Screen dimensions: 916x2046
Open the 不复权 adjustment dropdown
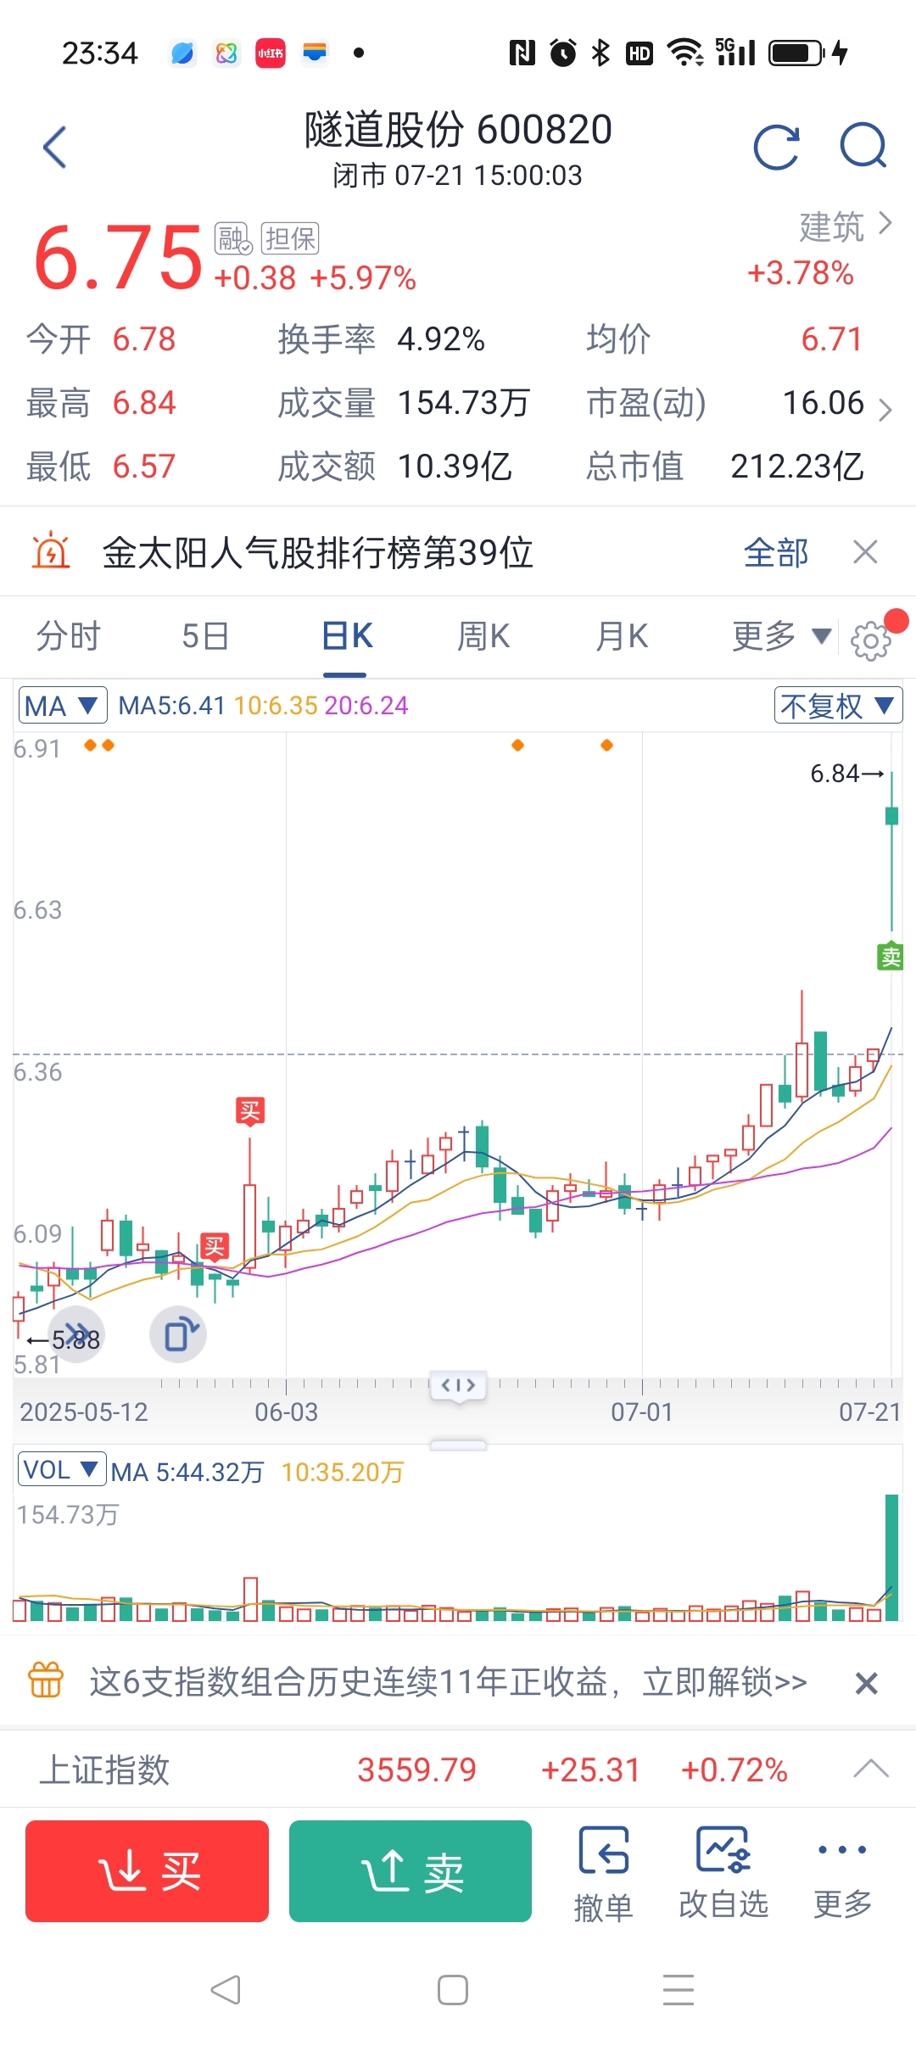click(x=838, y=705)
